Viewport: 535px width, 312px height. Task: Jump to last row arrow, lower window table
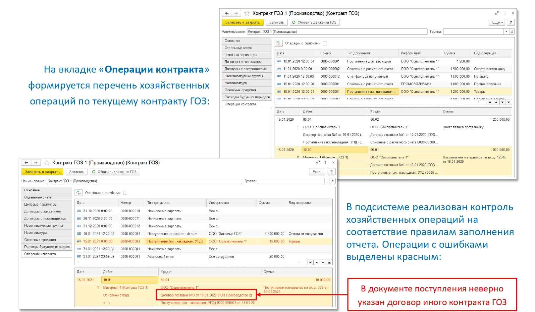tap(329, 262)
